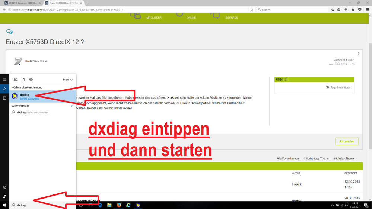
Task: Click the hamburger menu in search panel
Action: (4, 80)
